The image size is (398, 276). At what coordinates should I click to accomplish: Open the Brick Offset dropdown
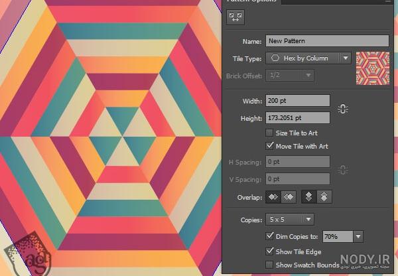pyautogui.click(x=290, y=76)
